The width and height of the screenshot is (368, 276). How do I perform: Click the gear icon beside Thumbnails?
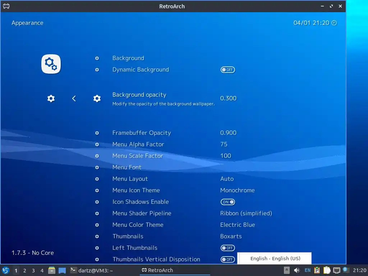(97, 236)
